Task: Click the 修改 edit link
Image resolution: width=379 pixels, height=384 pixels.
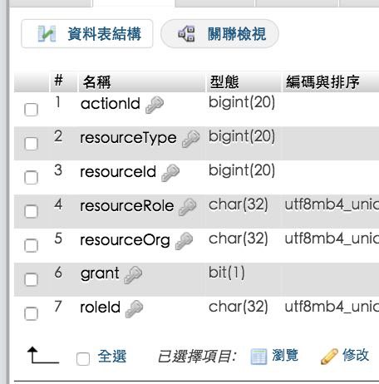Action: pyautogui.click(x=356, y=356)
